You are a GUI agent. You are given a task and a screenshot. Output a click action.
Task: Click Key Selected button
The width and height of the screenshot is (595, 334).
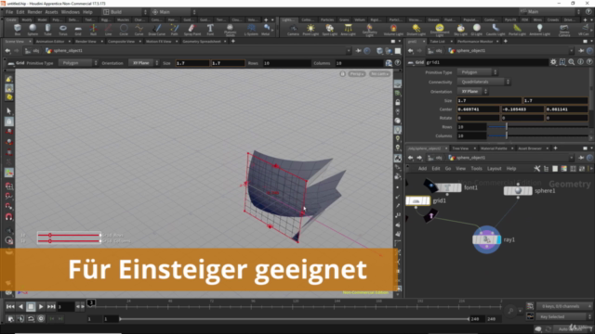tap(563, 316)
